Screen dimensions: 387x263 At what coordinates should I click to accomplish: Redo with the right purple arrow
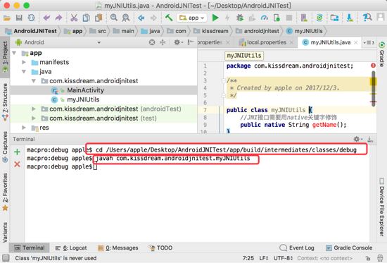[58, 18]
